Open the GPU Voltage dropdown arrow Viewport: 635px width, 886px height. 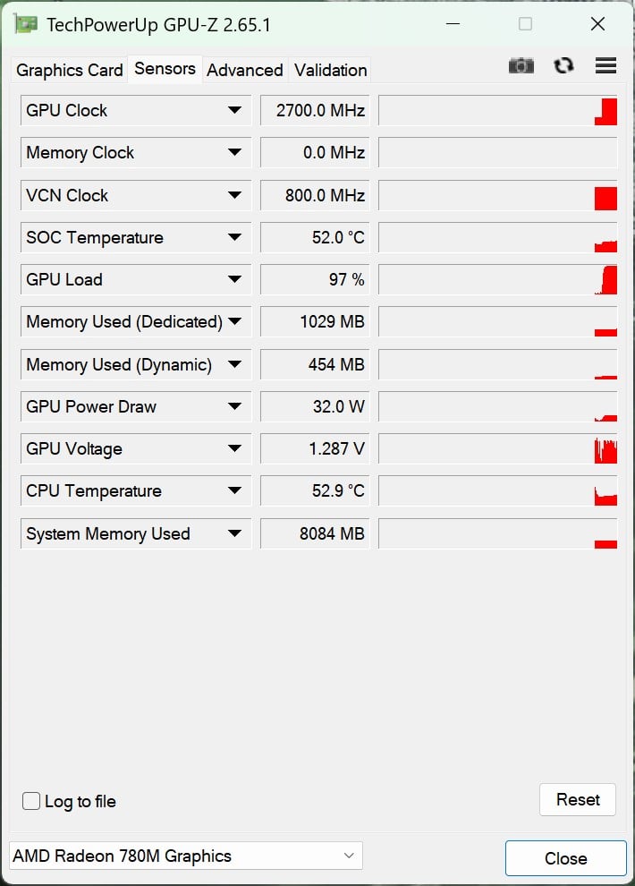(234, 448)
